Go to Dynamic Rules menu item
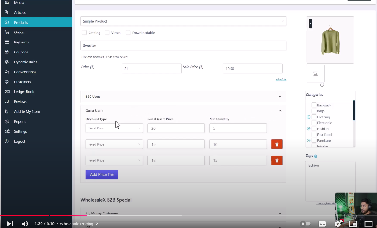The height and width of the screenshot is (228, 377). pyautogui.click(x=25, y=62)
